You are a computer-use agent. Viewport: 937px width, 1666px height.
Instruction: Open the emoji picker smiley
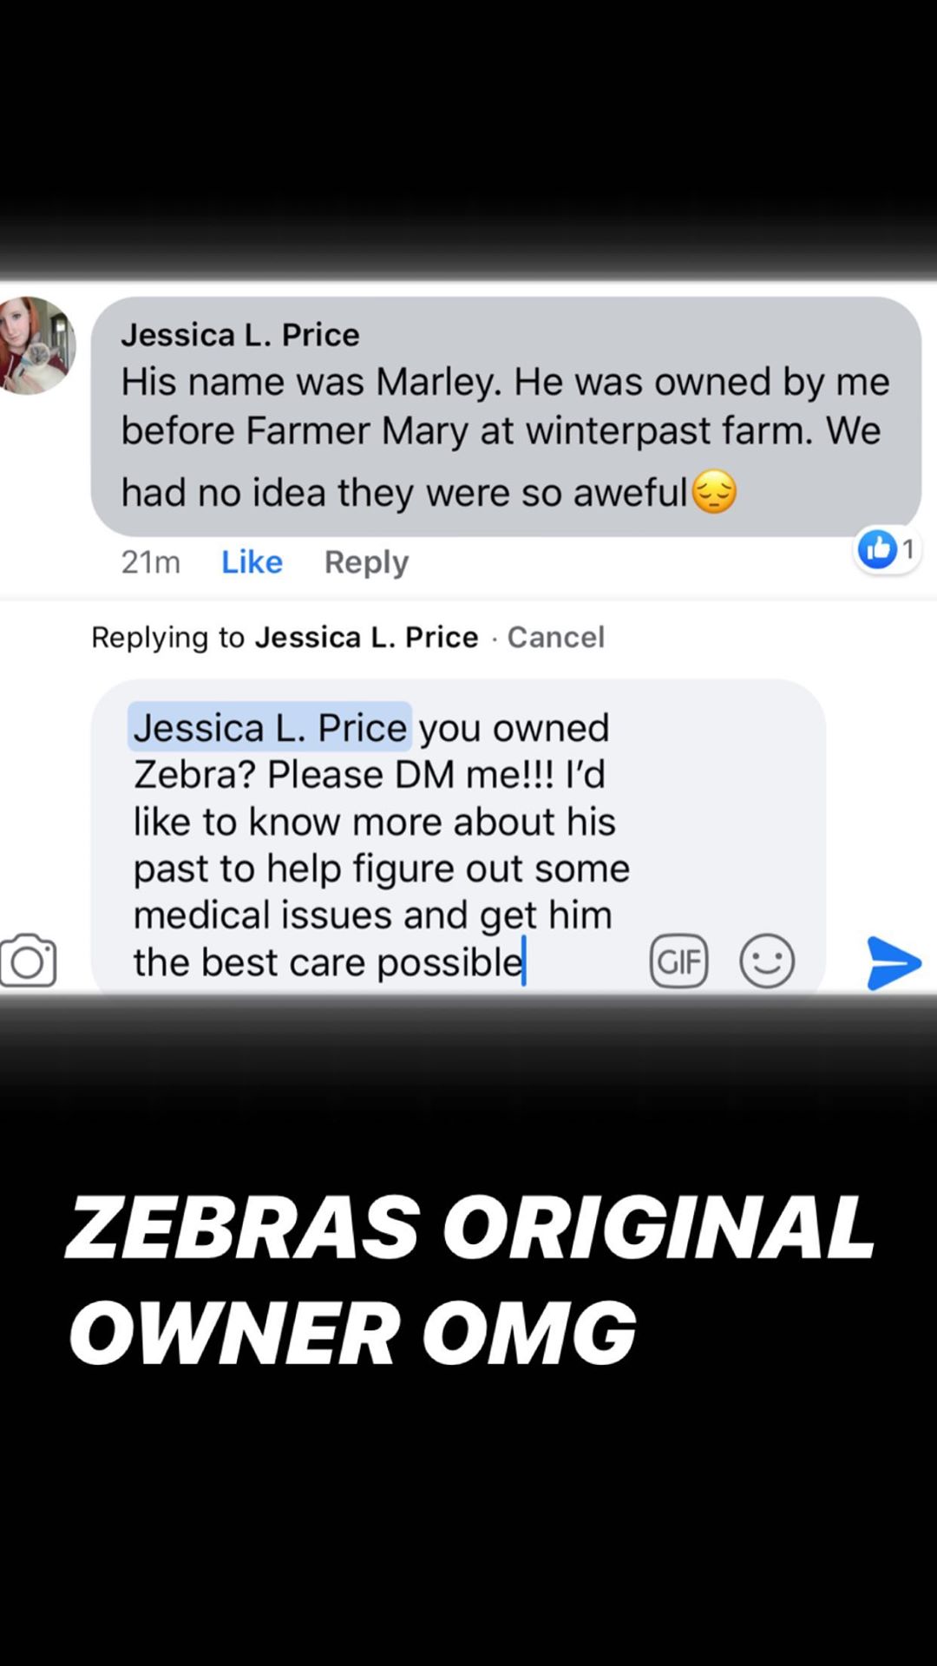coord(767,961)
